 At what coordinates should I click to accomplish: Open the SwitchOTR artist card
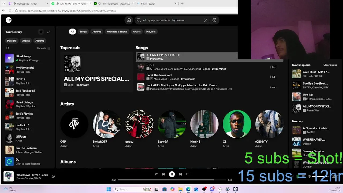pyautogui.click(x=107, y=128)
